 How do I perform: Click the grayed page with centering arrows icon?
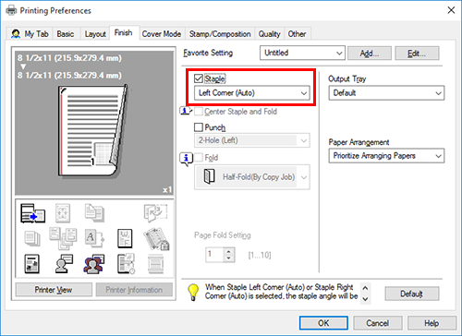63,213
